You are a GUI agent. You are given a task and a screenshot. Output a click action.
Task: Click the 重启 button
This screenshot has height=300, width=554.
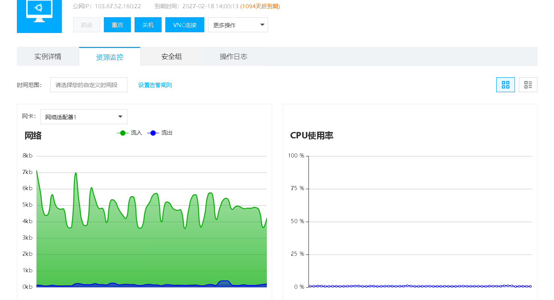coord(117,25)
